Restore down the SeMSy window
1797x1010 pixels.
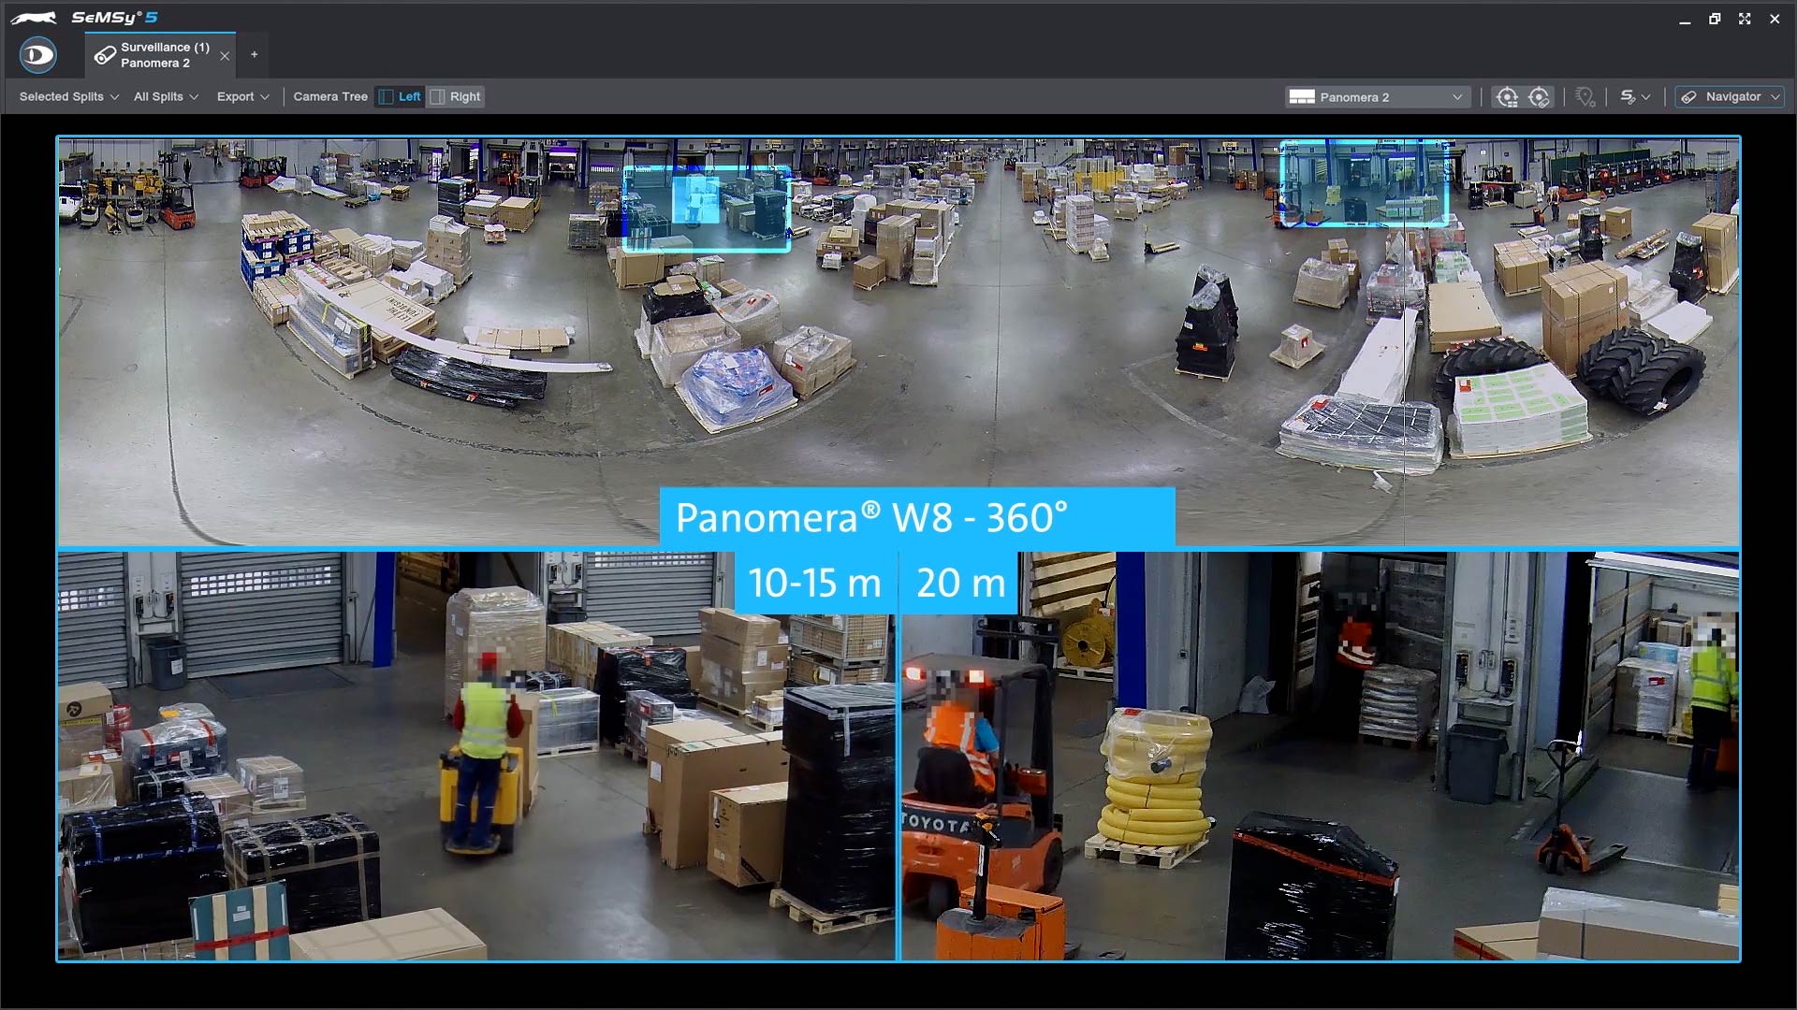click(1715, 19)
